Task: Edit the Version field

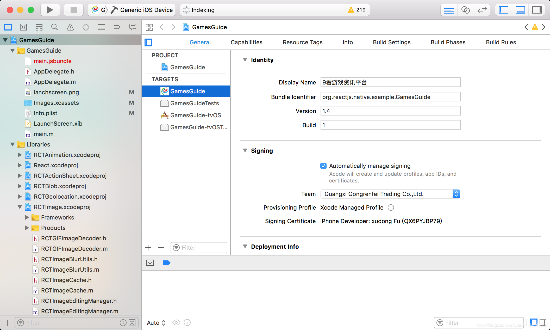Action: pos(390,111)
